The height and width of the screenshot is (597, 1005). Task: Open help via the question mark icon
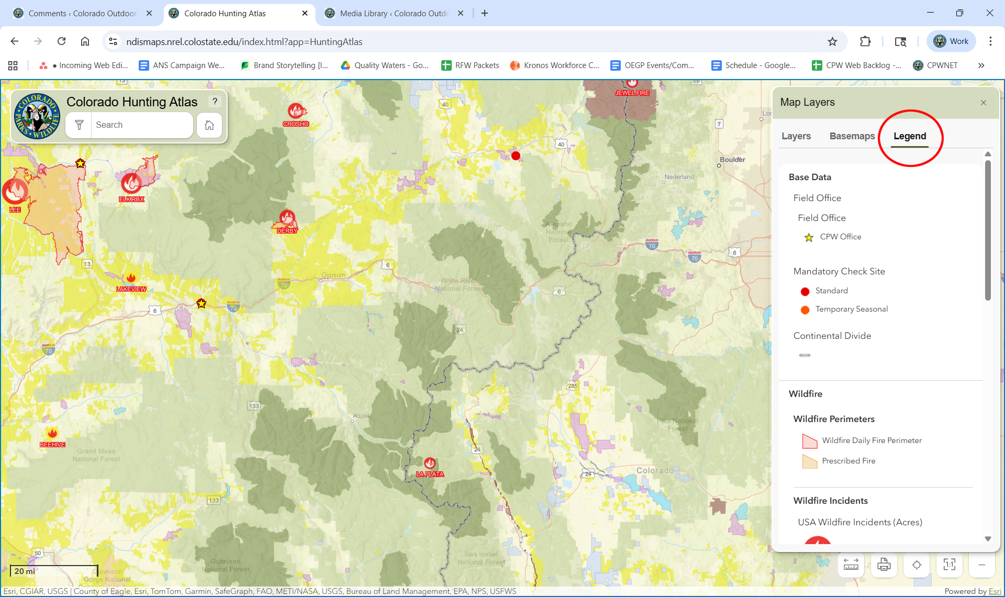coord(215,101)
